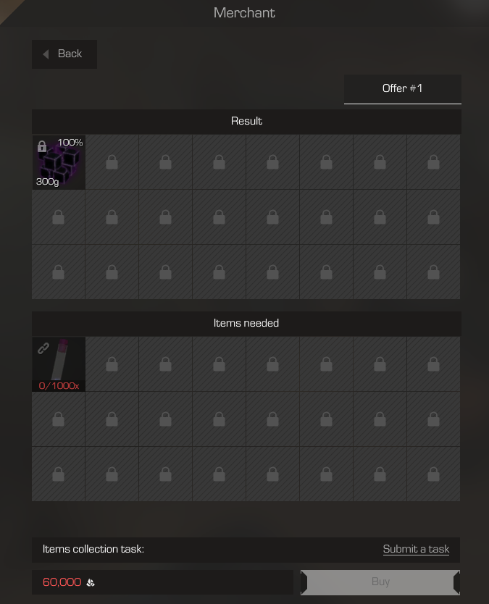Click the 300g weight label on the cubes

47,182
